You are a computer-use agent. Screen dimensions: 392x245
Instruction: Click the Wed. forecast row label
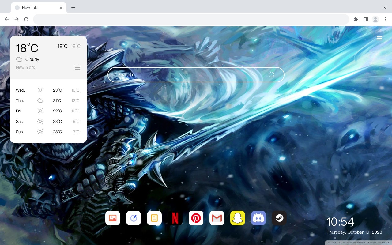(21, 90)
